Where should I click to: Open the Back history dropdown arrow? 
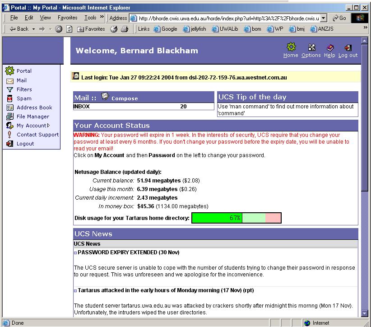33,29
